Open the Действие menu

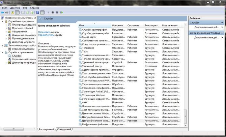[15, 8]
